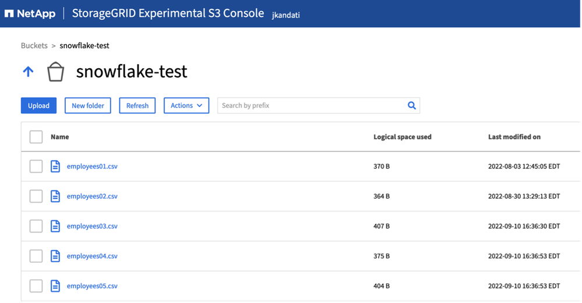Click the Last modified on column header

514,137
